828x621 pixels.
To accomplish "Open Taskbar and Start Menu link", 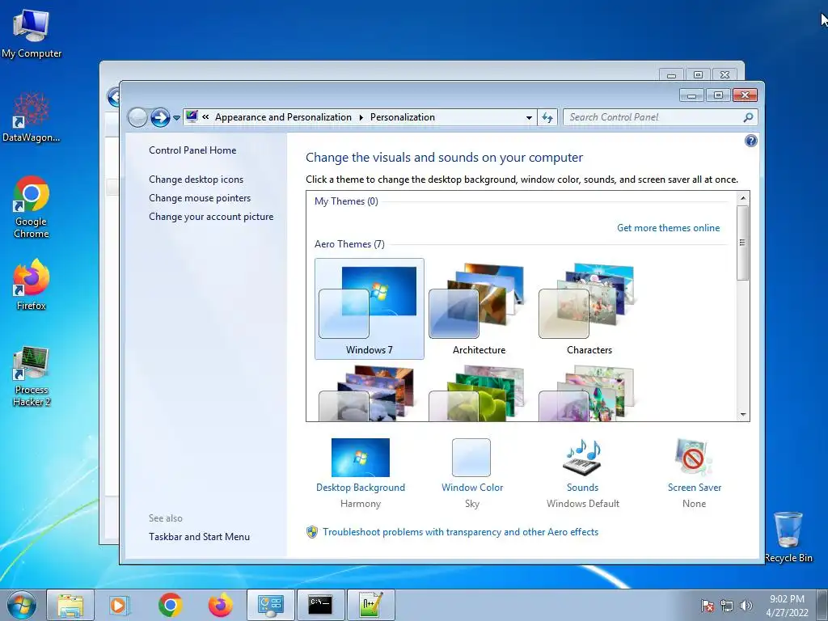I will click(x=199, y=537).
